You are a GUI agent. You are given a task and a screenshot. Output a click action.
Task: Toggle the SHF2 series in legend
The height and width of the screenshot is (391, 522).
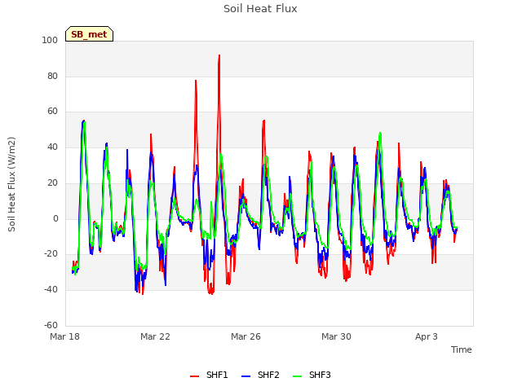(x=260, y=375)
